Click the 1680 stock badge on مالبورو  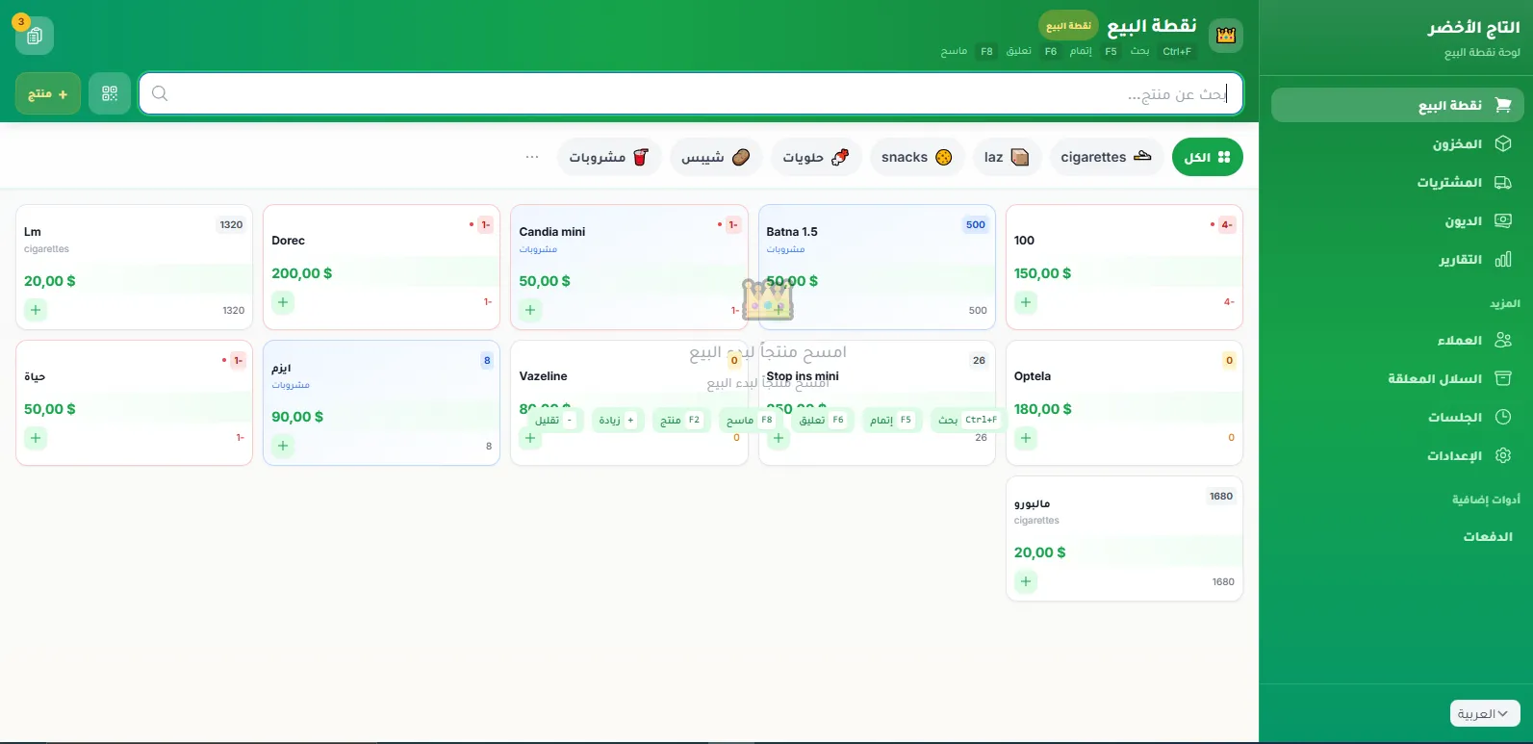(x=1221, y=496)
